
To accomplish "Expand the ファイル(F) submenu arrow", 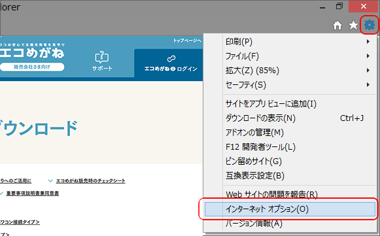I will pos(368,56).
